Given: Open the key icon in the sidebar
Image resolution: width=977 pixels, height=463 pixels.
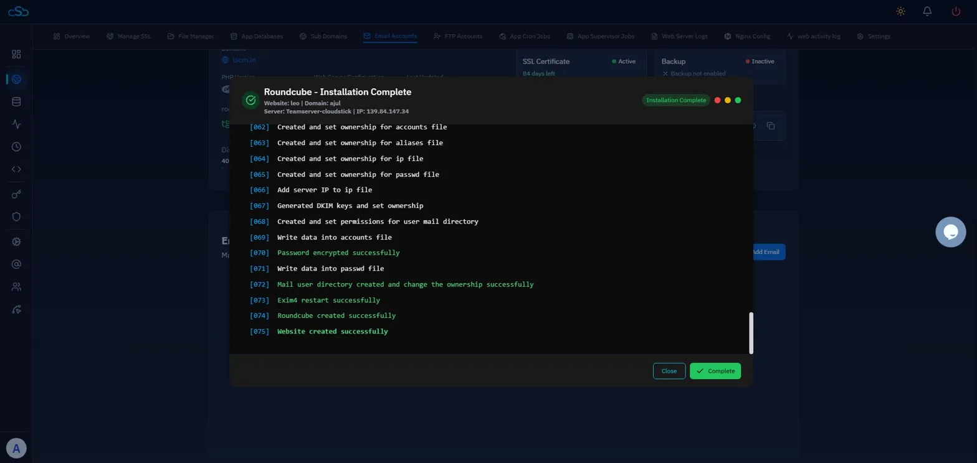Looking at the screenshot, I should point(16,194).
